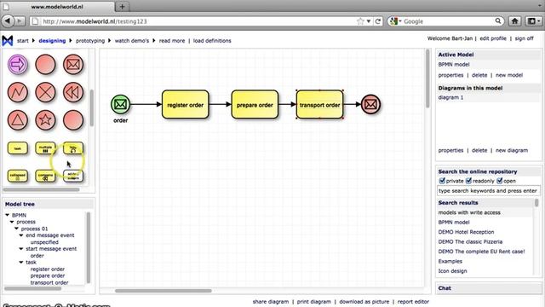The height and width of the screenshot is (307, 545).
Task: Choose the red message end event palette icon
Action: [x=73, y=65]
